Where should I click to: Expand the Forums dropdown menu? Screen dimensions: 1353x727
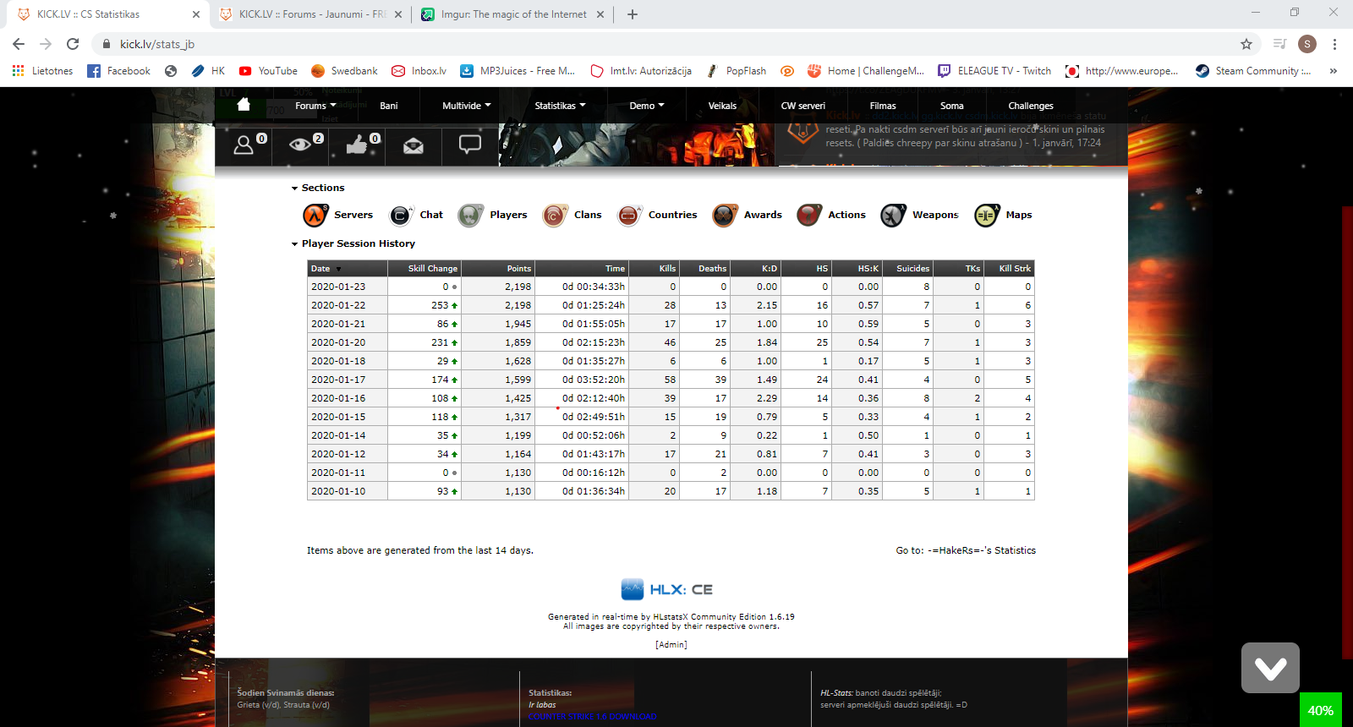[x=315, y=106]
